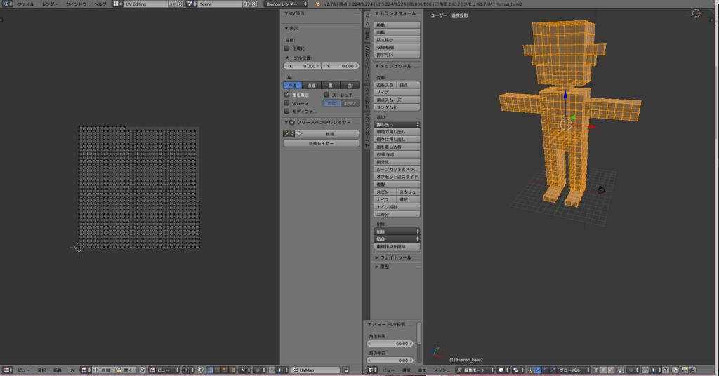
Task: Select the 黒 UV display option
Action: coord(331,85)
